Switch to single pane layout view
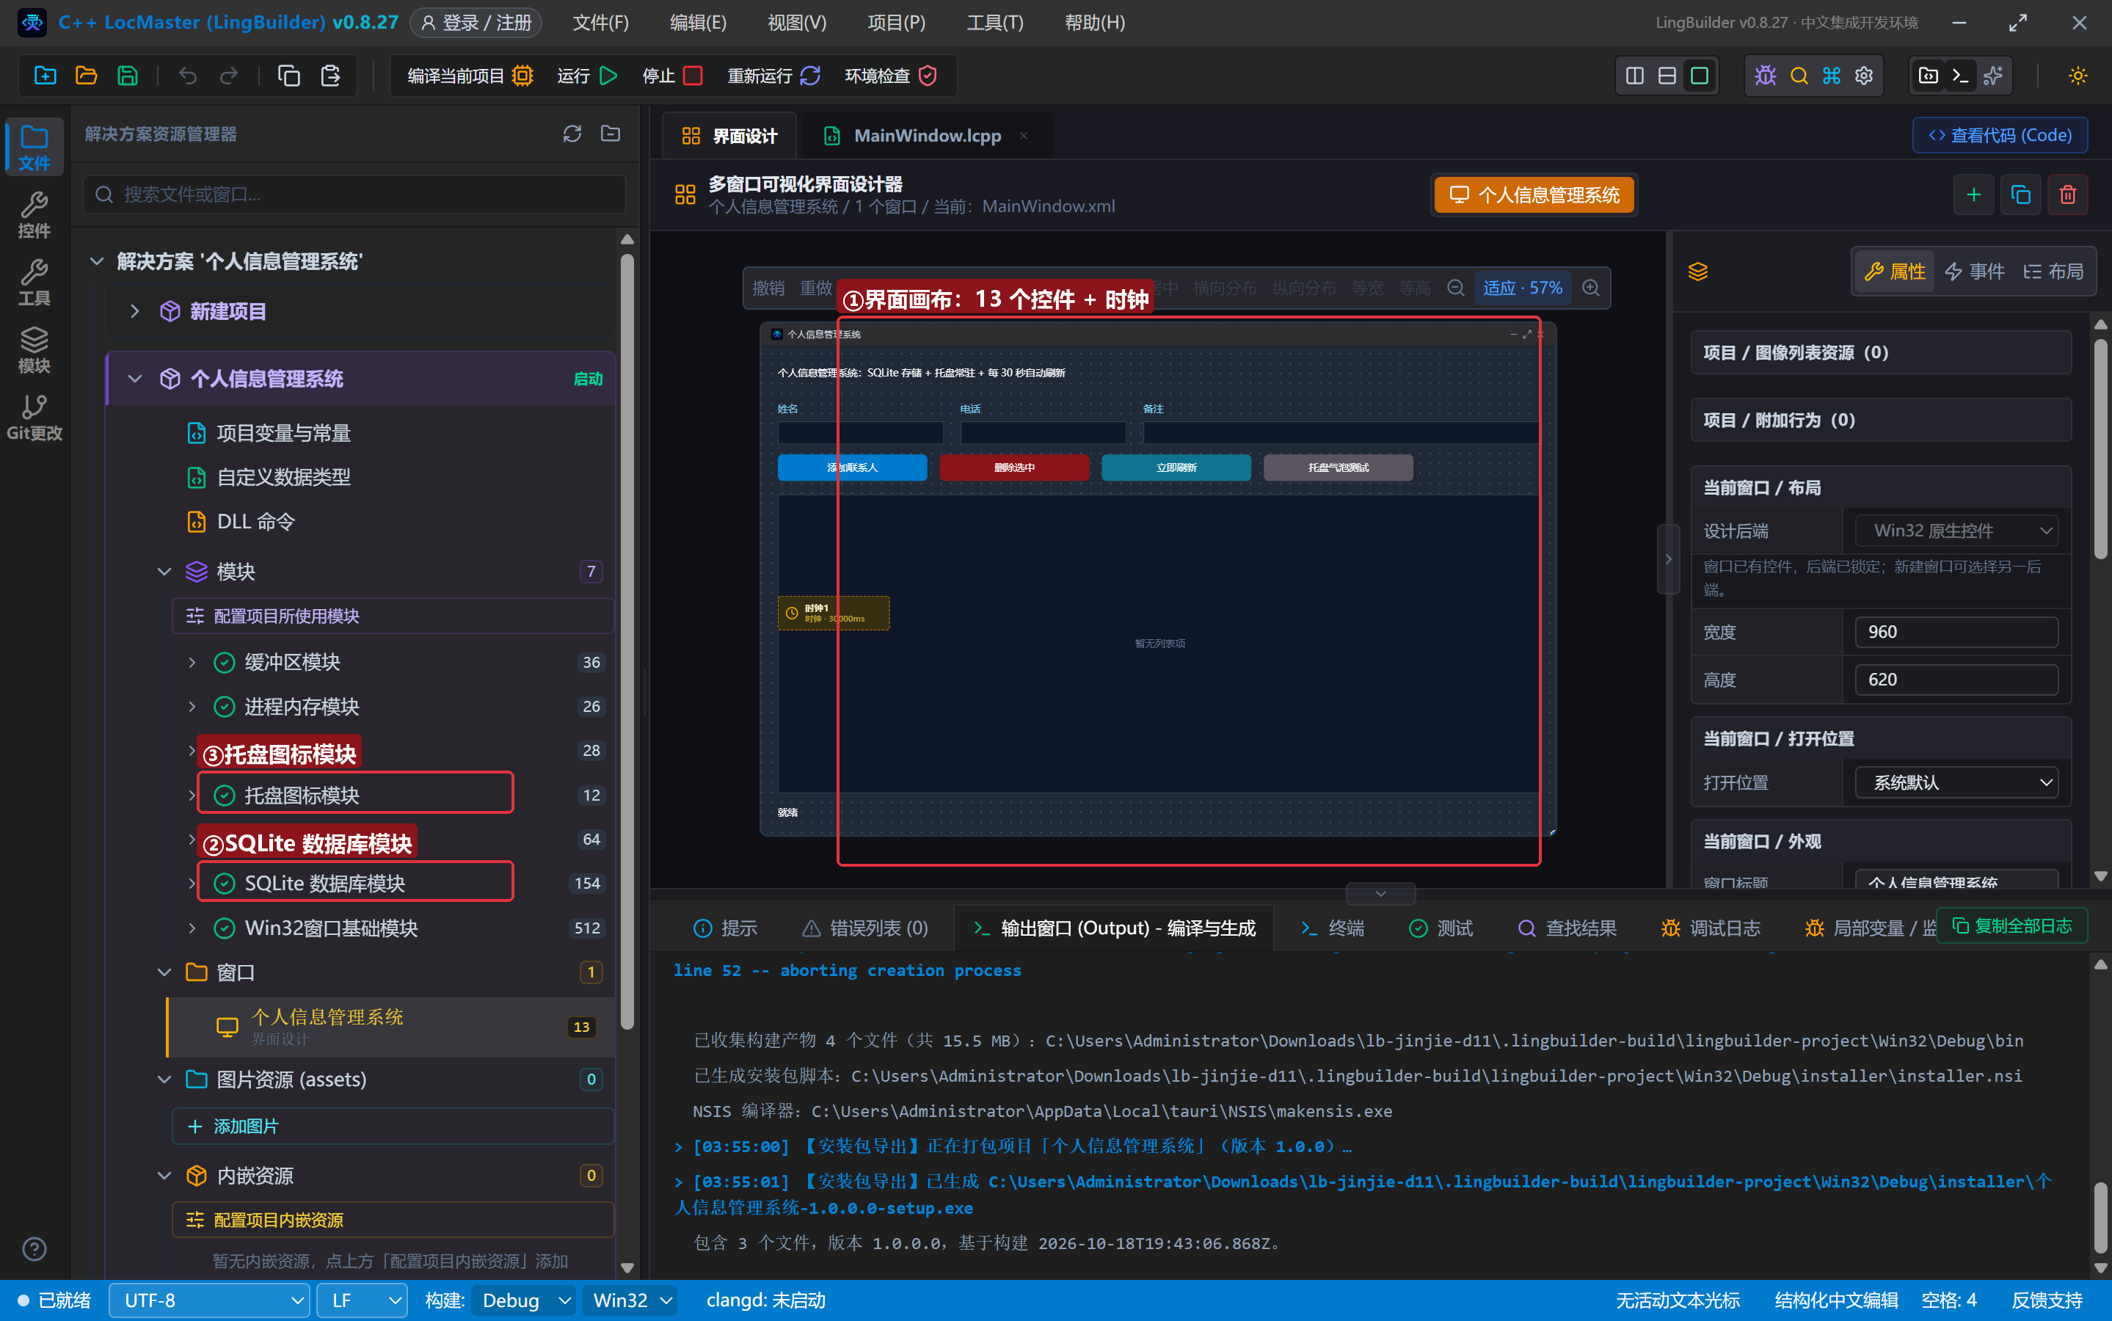 click(1699, 76)
